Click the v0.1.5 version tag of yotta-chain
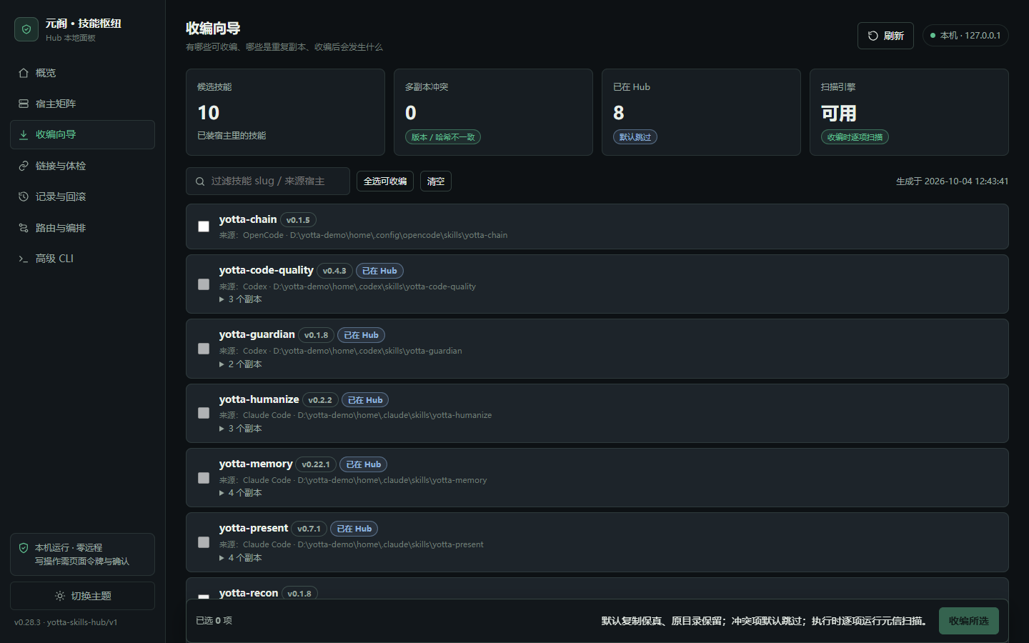Screen dimensions: 1029x643 pos(298,220)
